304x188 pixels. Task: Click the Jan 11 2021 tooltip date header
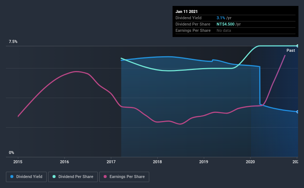pos(187,11)
